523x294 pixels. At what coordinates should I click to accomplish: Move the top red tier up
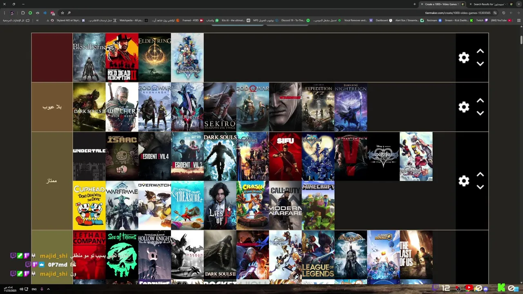pos(481,51)
